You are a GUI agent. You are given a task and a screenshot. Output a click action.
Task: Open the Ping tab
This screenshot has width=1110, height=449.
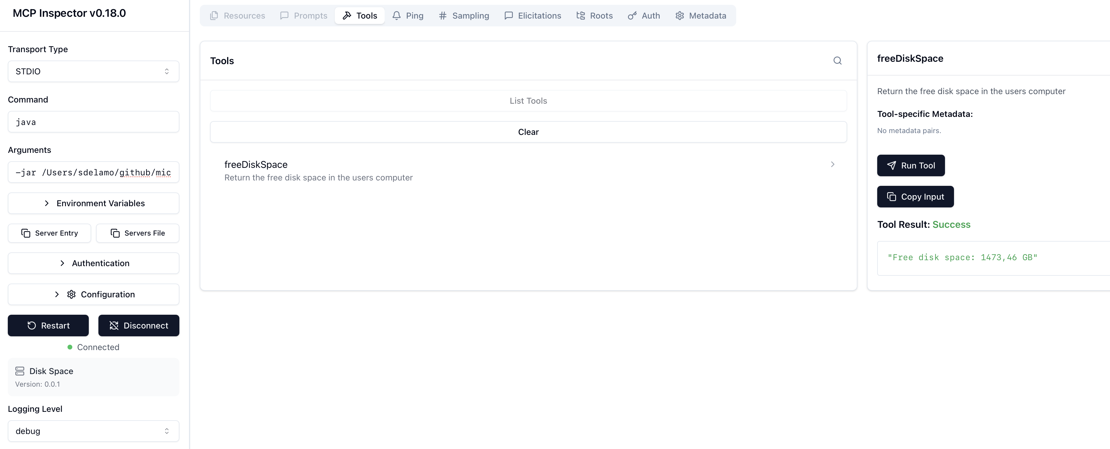[408, 16]
